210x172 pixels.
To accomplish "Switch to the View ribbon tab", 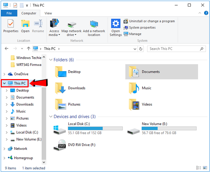I will [48, 13].
